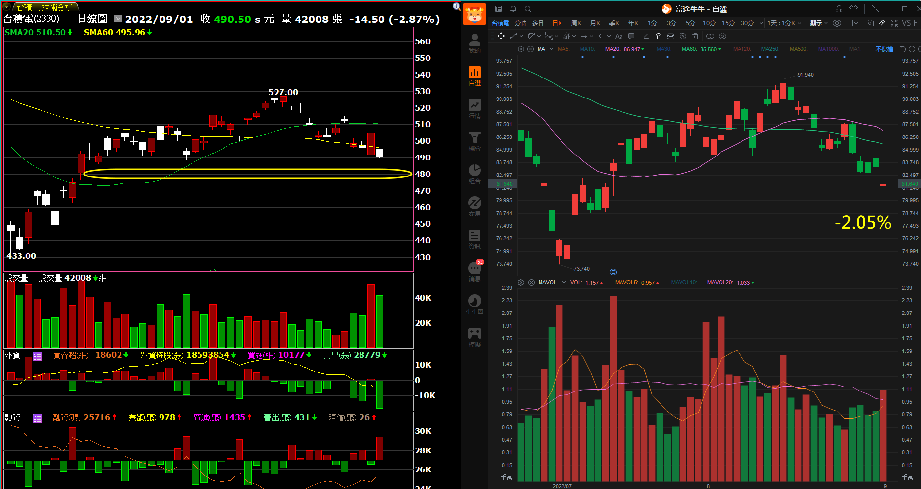Viewport: 921px width, 489px height.
Task: Click the 91.940 high price label
Action: point(805,75)
